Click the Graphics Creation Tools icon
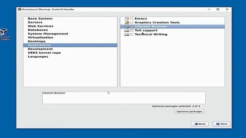 click(x=127, y=23)
